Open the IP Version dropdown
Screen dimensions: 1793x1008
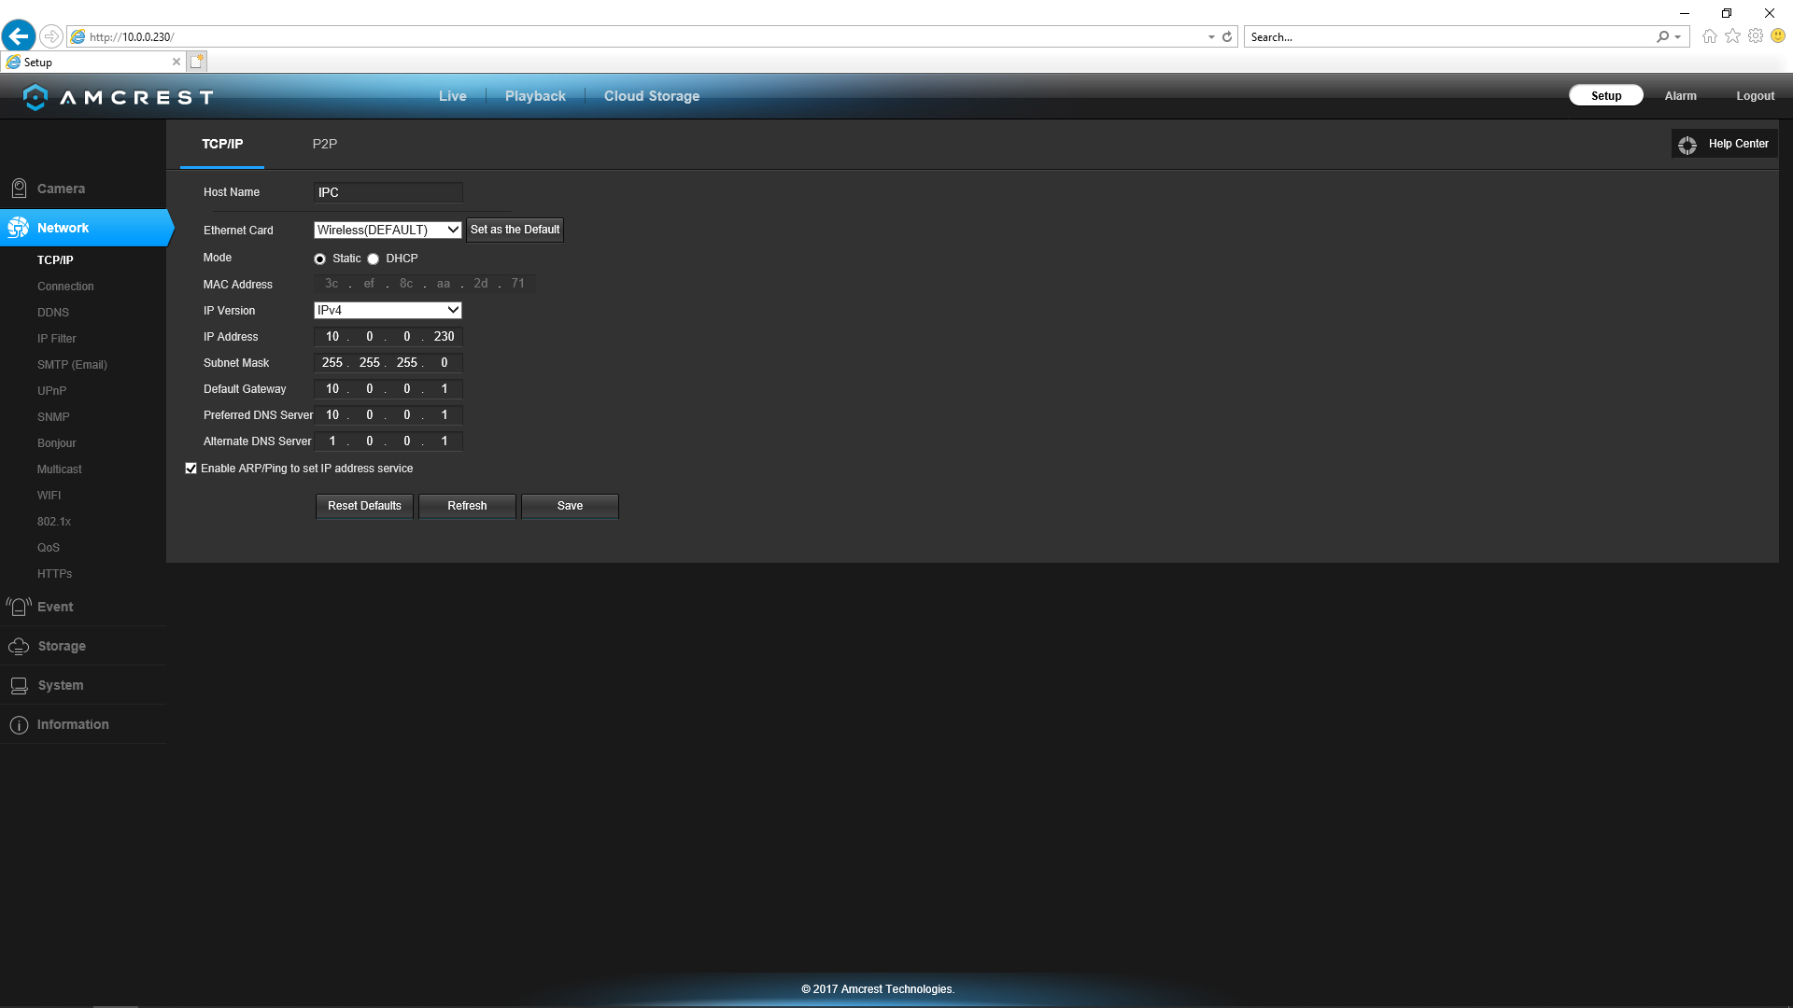tap(388, 310)
